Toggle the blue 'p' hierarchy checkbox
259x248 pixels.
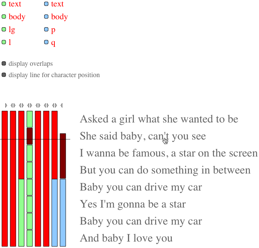pyautogui.click(x=46, y=29)
